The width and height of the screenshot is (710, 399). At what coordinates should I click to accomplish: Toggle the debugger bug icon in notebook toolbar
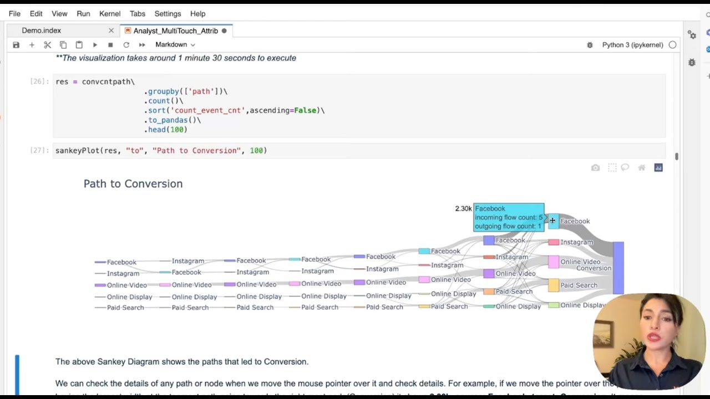[x=590, y=45]
